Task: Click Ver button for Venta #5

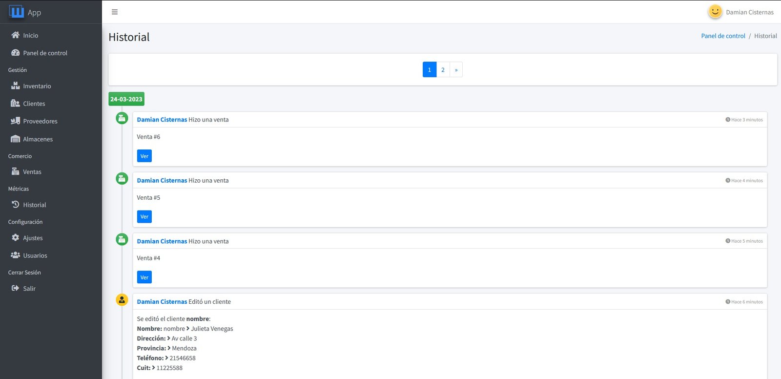Action: point(144,216)
